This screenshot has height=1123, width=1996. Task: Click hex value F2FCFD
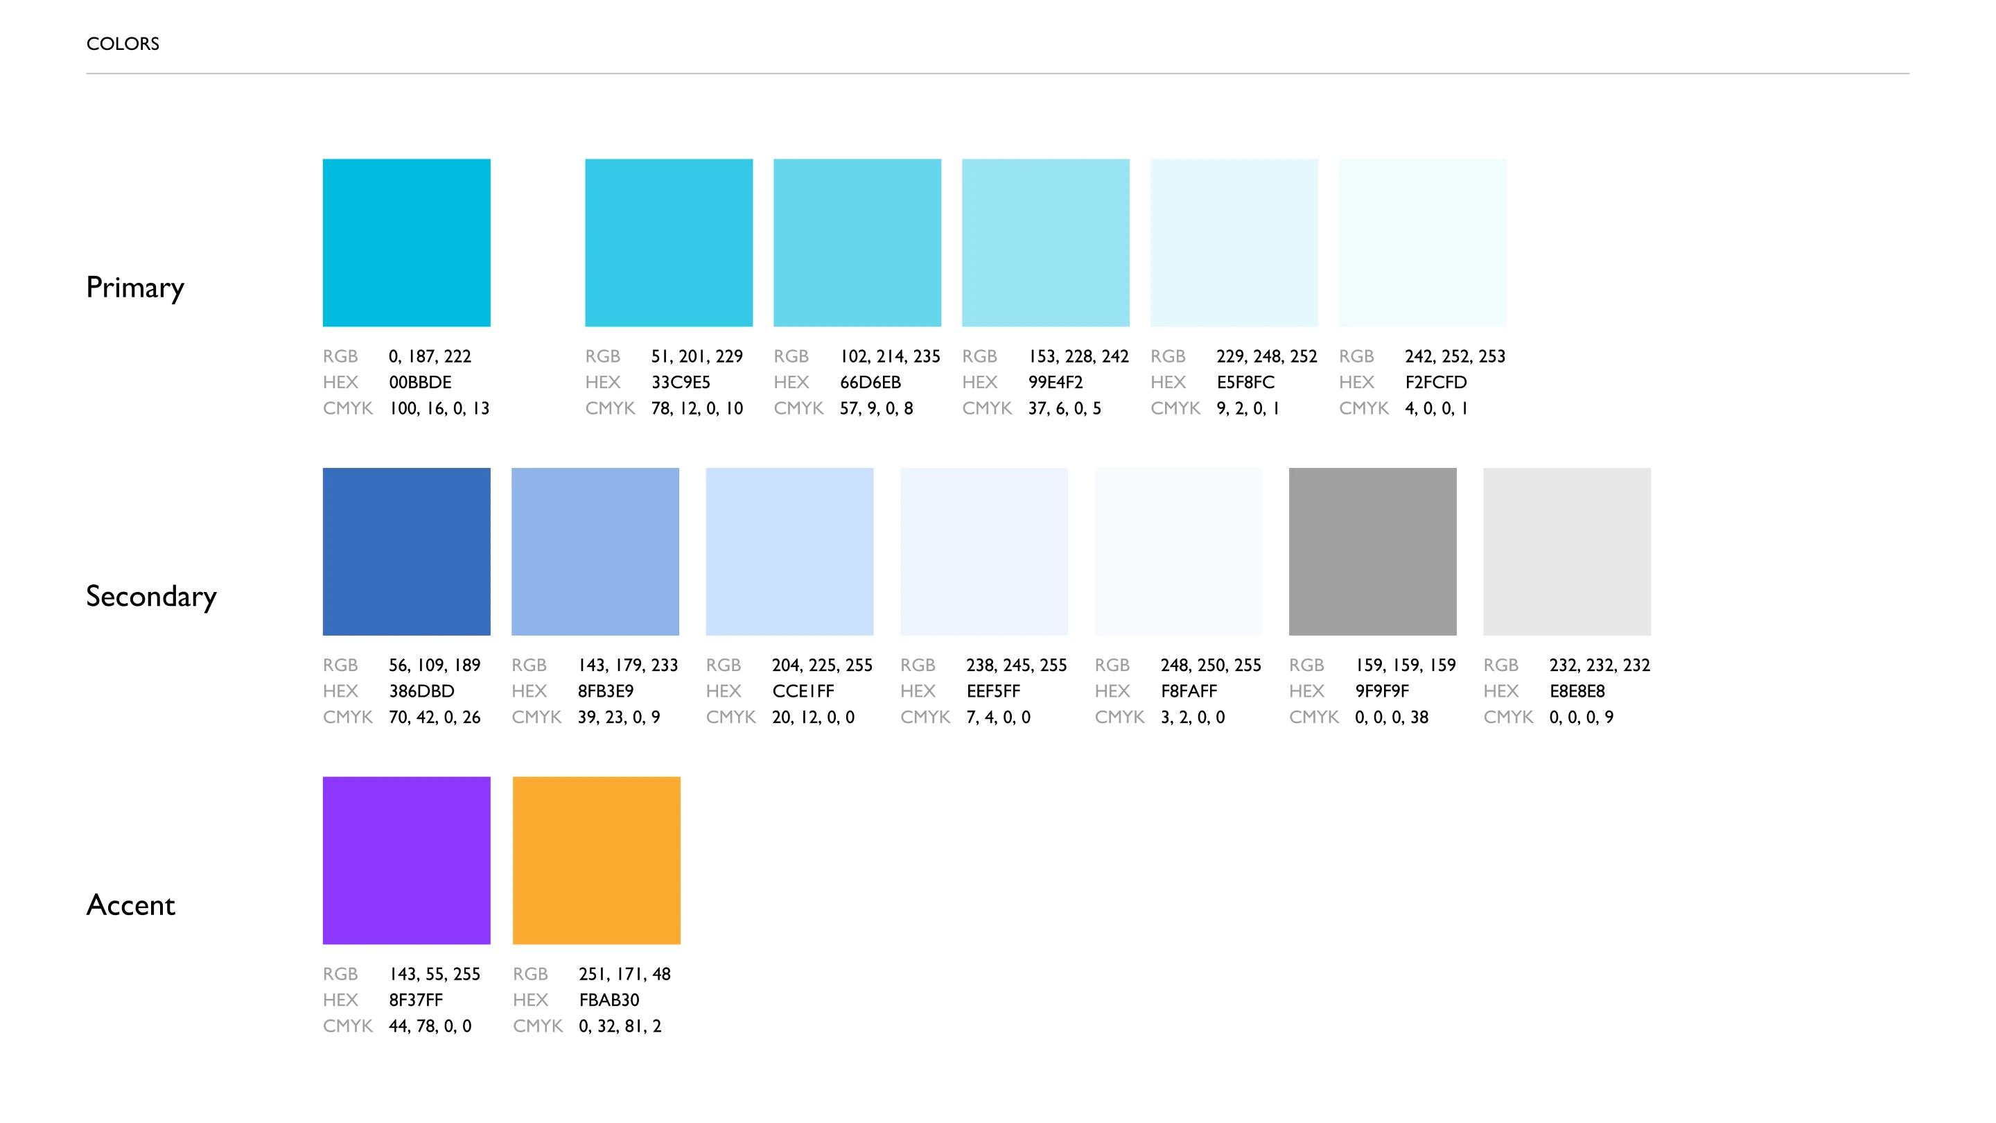click(1436, 382)
